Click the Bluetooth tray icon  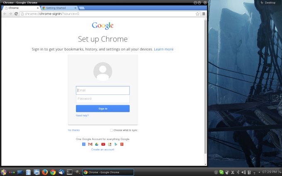pyautogui.click(x=238, y=172)
